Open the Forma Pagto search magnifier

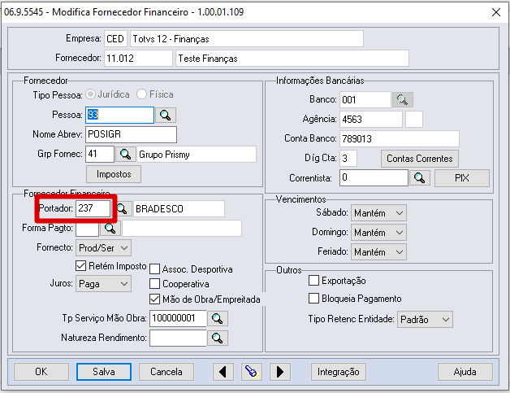click(x=110, y=228)
